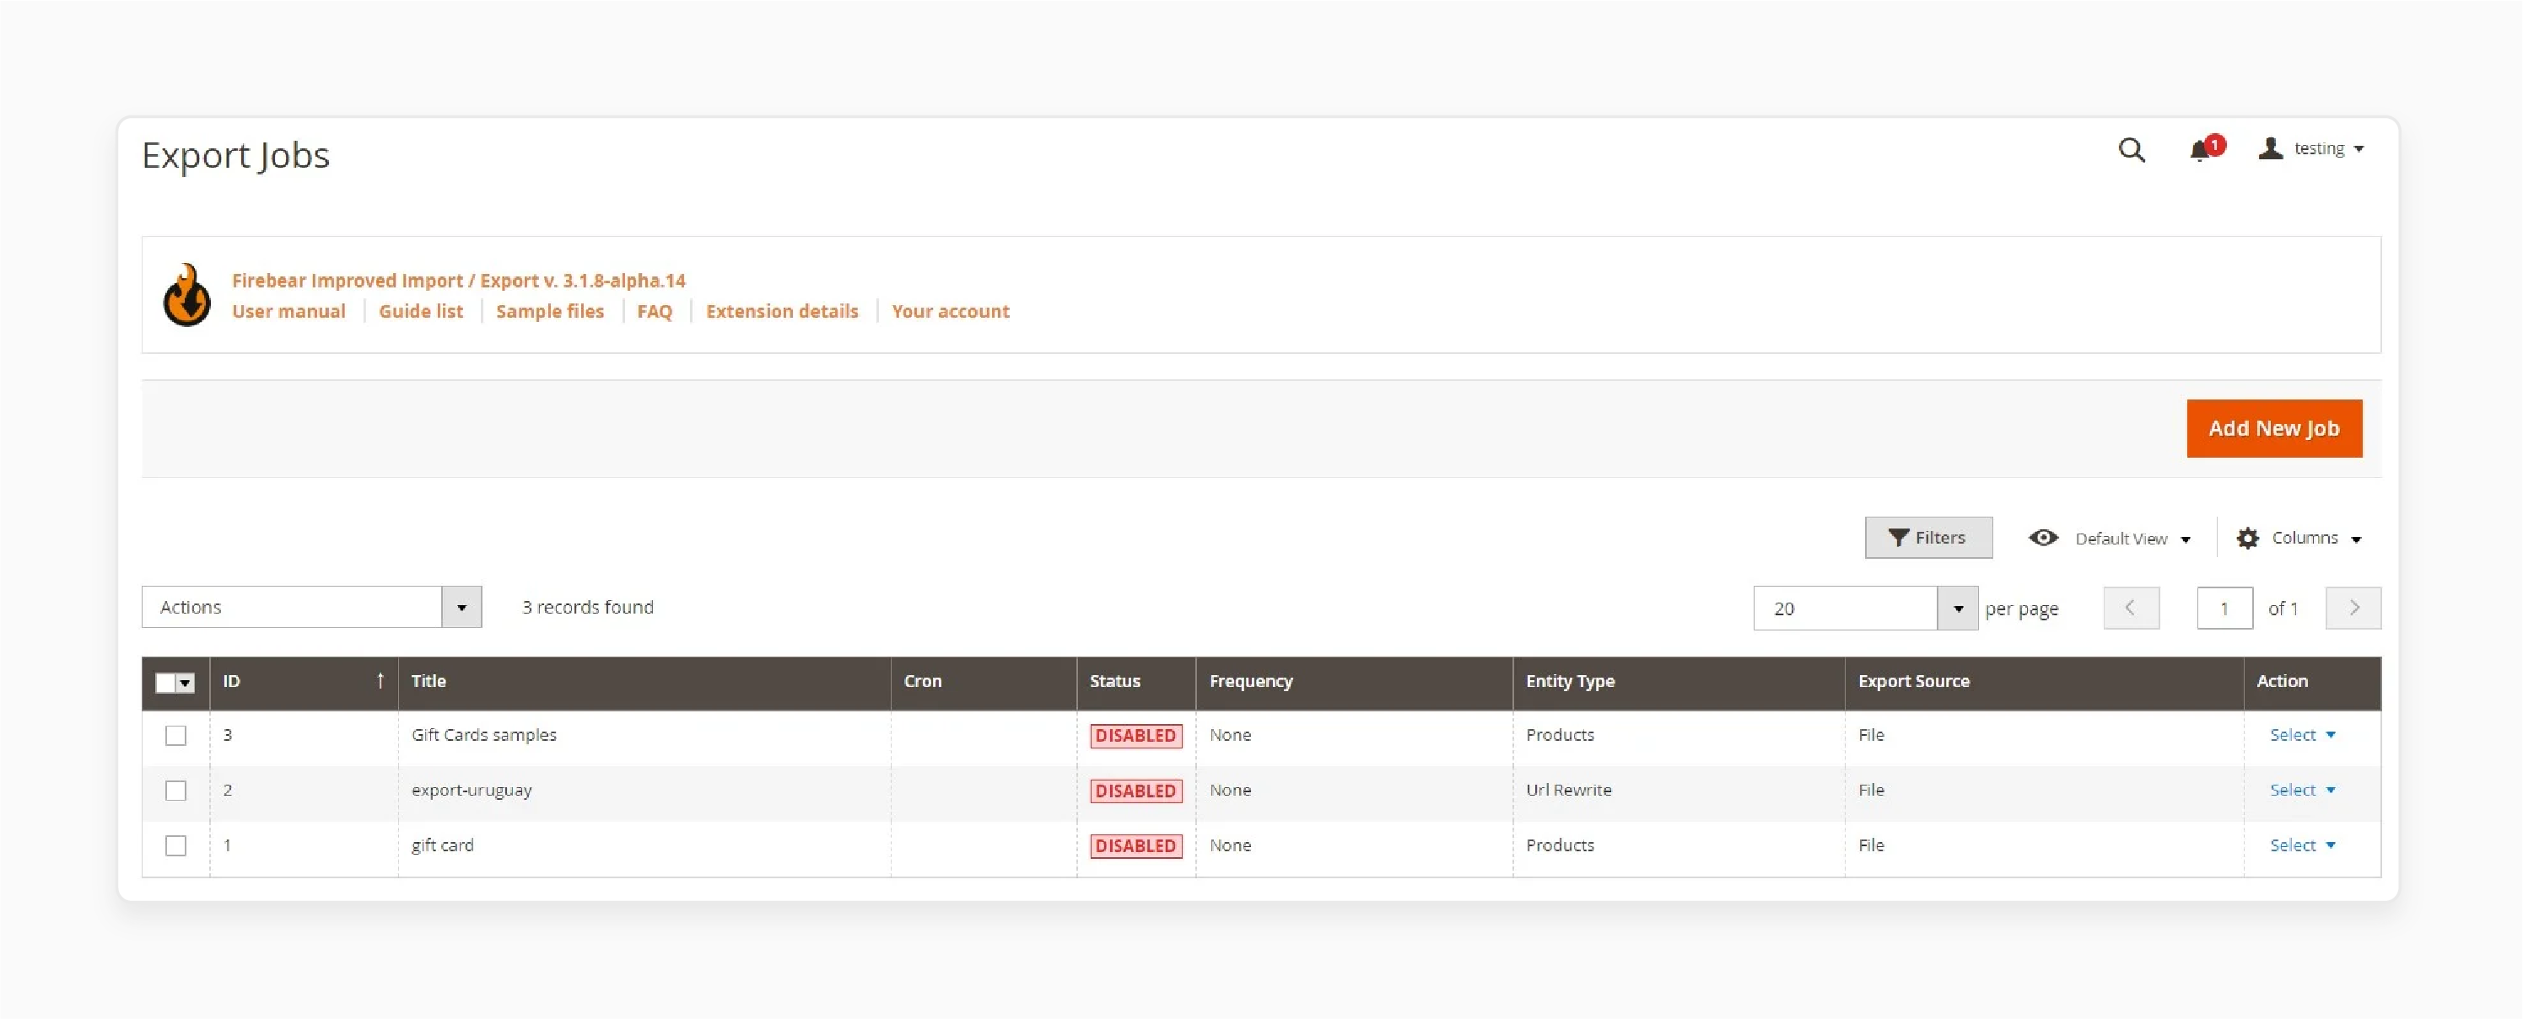Open the Filters button

(x=1927, y=538)
